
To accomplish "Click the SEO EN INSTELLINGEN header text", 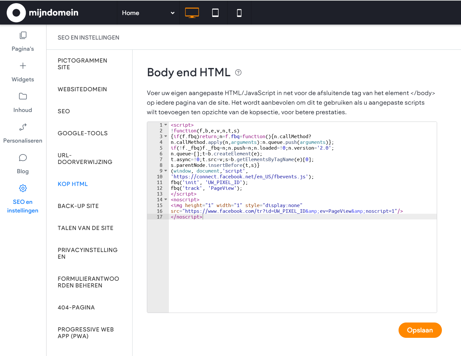I will click(89, 38).
